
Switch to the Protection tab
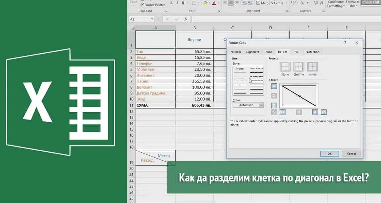pyautogui.click(x=312, y=52)
